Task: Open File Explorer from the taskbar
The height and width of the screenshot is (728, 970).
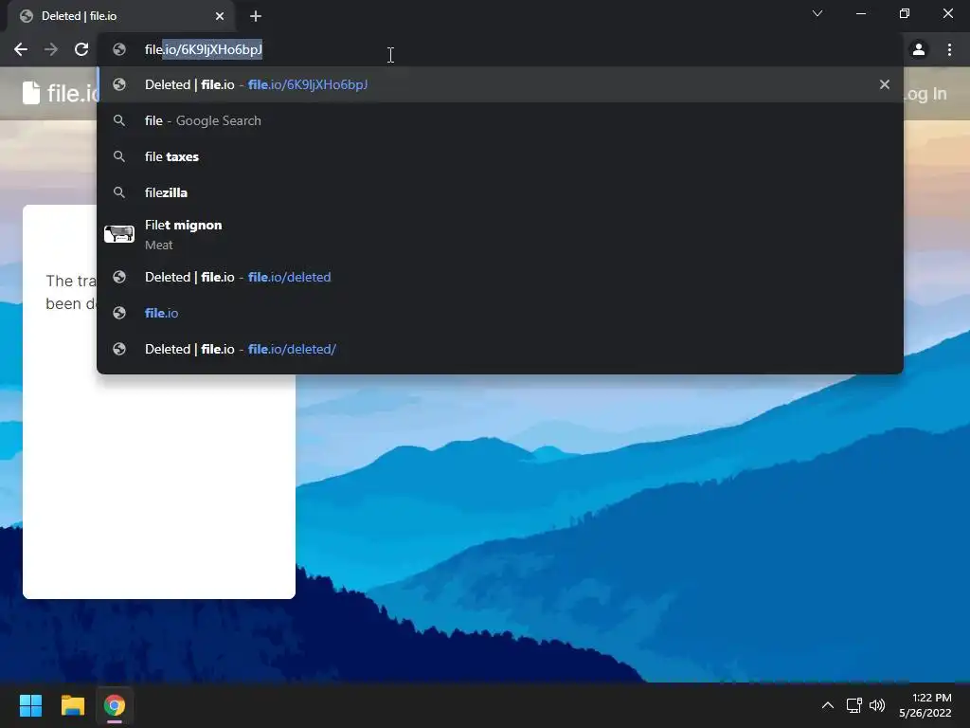Action: pos(72,705)
